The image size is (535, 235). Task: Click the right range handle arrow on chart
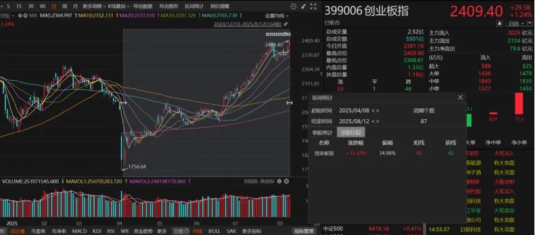tap(289, 102)
